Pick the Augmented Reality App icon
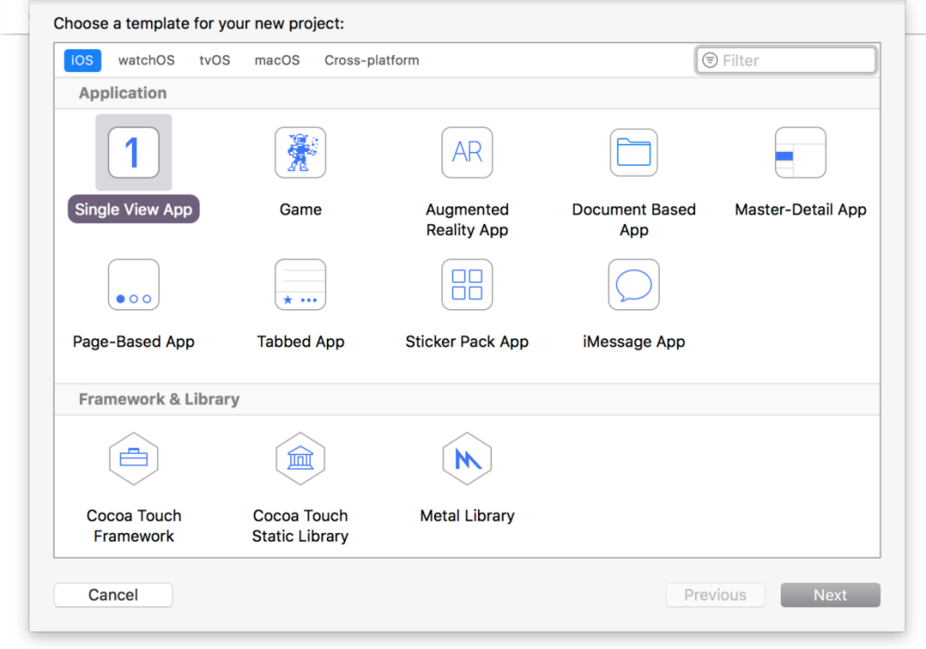 click(x=467, y=152)
